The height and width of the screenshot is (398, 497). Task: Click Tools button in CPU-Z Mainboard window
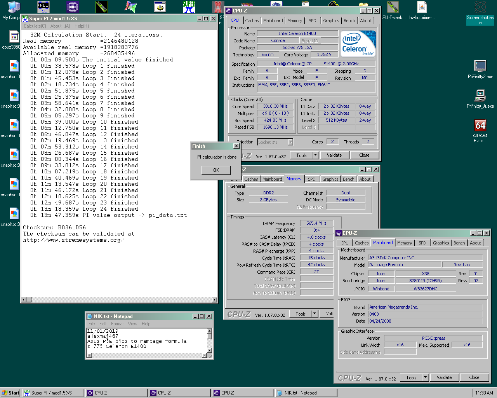[x=411, y=377]
